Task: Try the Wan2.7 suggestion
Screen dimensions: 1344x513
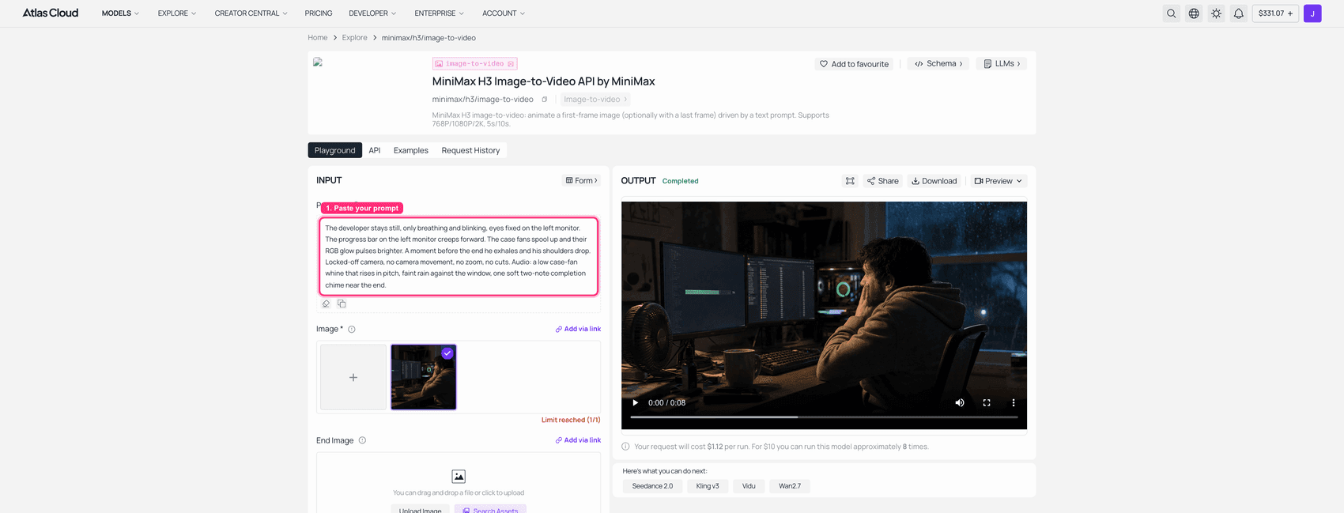Action: point(790,486)
